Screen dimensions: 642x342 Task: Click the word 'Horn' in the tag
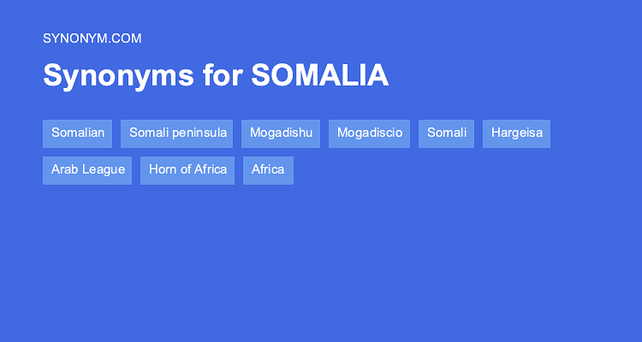[163, 169]
